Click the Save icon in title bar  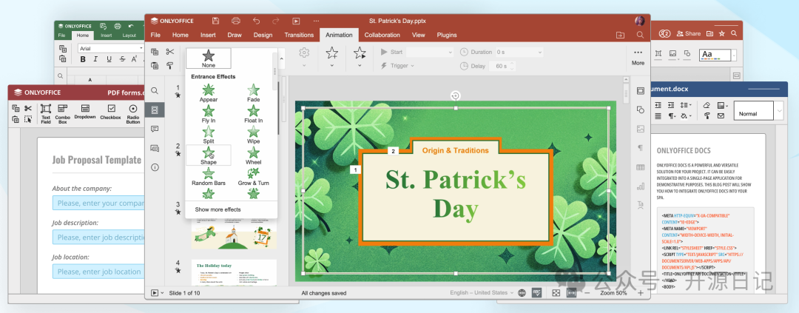(x=215, y=21)
